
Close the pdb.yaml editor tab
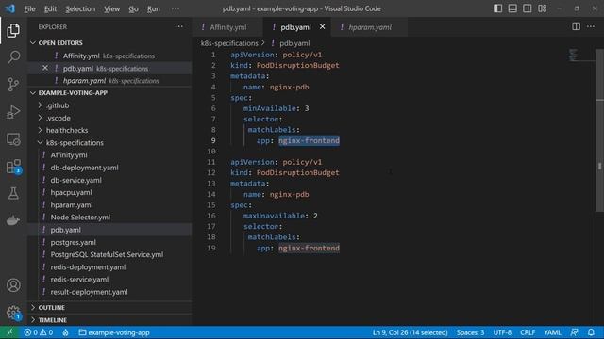coord(322,27)
